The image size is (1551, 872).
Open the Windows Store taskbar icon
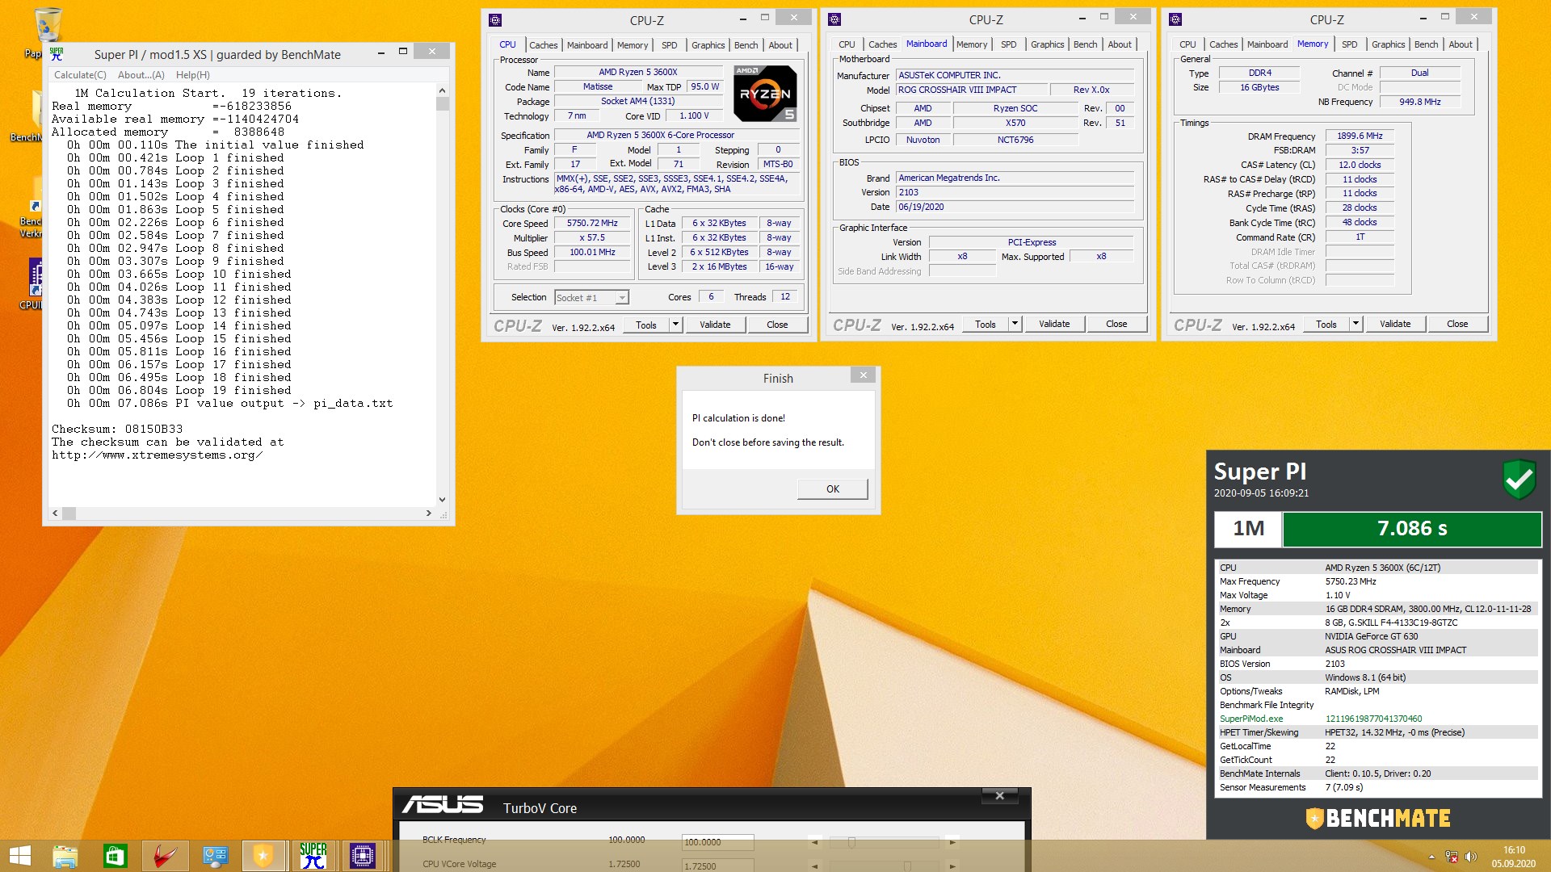[115, 856]
